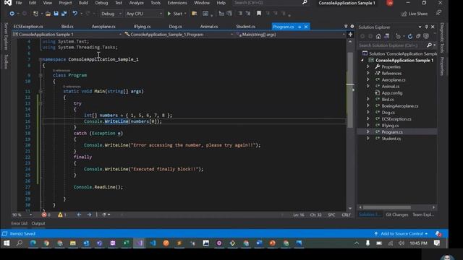Click Solution Explorer horizontal scrollbar thumb
This screenshot has width=463, height=260.
coord(387,207)
